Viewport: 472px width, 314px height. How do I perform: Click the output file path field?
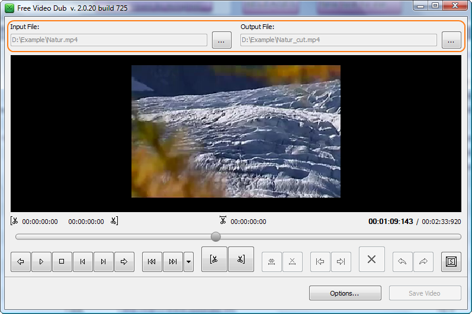(x=338, y=40)
